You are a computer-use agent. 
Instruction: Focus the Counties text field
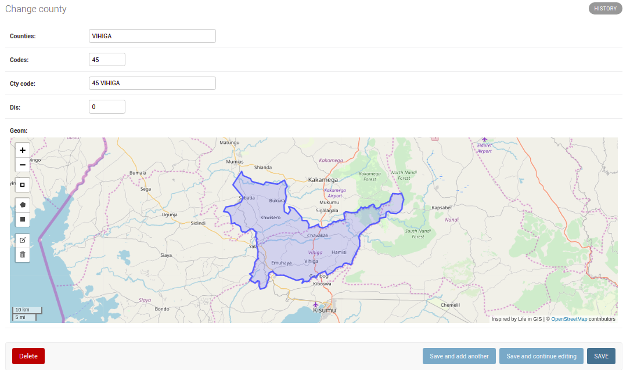(152, 35)
